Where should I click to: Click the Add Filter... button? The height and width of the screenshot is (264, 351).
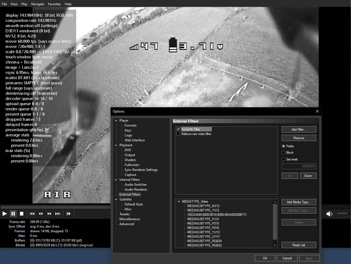pyautogui.click(x=299, y=130)
